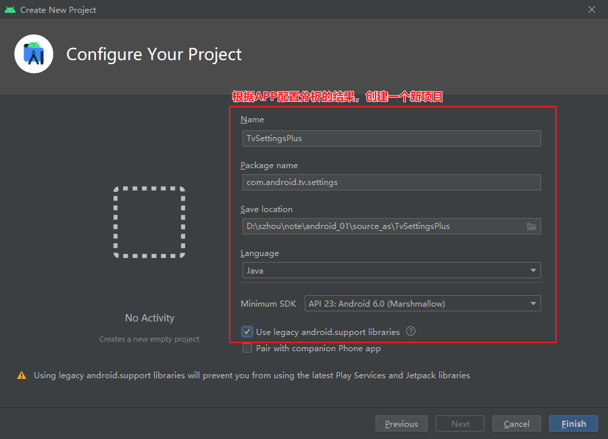Click the 'Create New Project' window title
This screenshot has width=608, height=439.
(x=58, y=10)
